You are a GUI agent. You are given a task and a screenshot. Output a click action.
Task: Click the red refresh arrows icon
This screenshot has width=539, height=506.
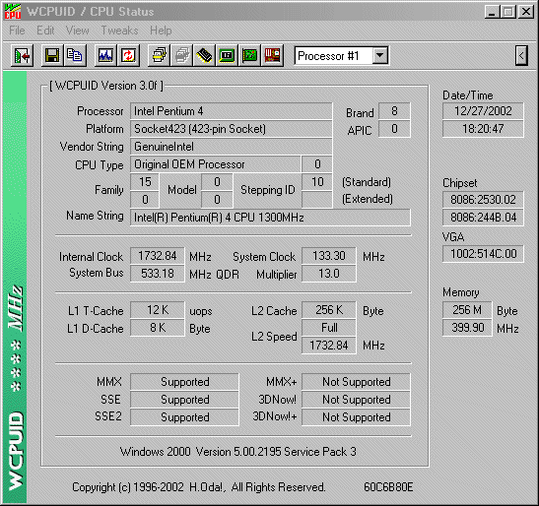128,55
